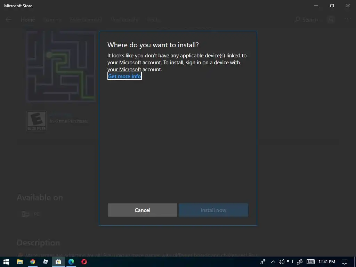Switch to Microsoft Store taskbar icon

[58, 262]
